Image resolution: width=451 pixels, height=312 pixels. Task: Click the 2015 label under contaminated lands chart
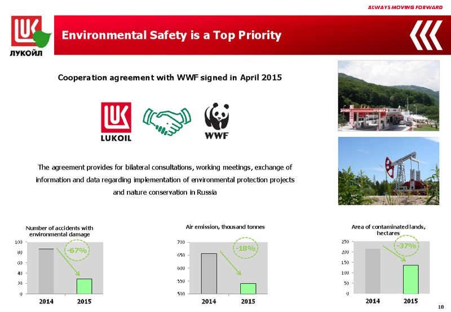[411, 301]
